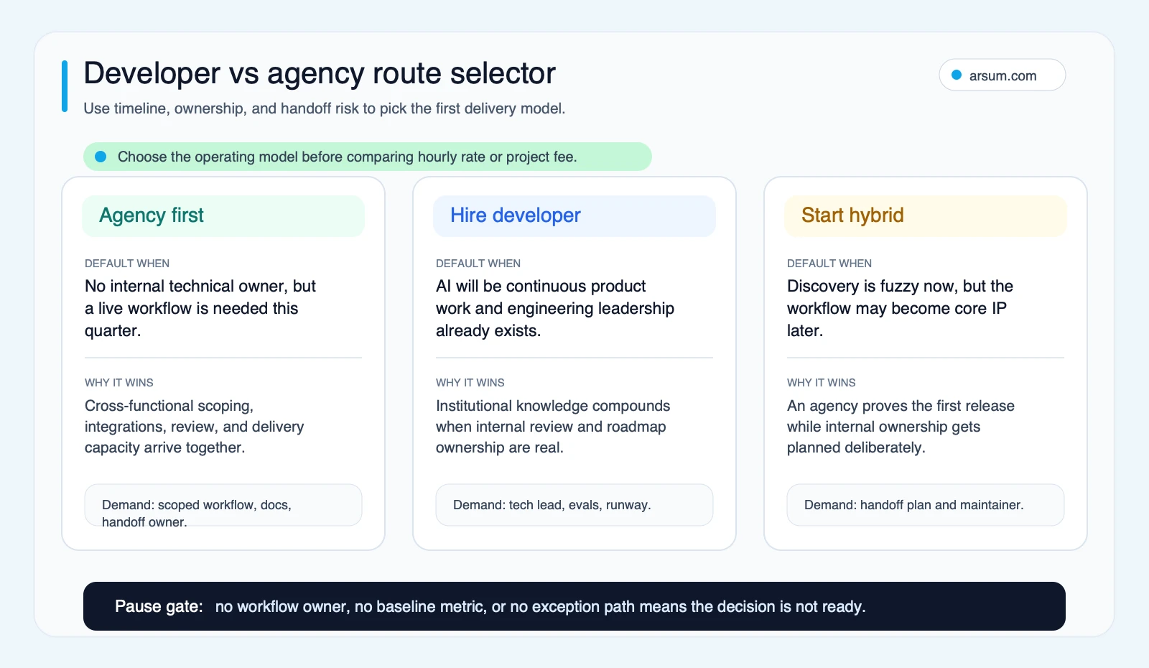Click 'Demand: scoped workflow, docs' box
This screenshot has width=1149, height=668.
point(223,506)
